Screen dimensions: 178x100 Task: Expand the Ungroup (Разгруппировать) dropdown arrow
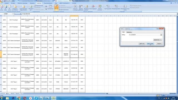(116, 10)
